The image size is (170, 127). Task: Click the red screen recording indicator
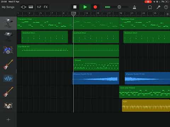pos(148,2)
